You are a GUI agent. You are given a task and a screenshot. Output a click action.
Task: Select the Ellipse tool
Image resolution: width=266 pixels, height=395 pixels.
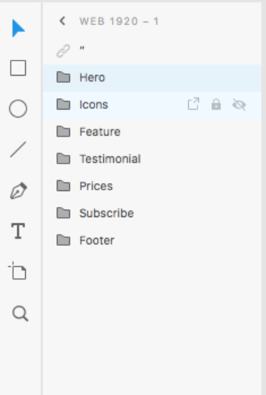(x=18, y=108)
